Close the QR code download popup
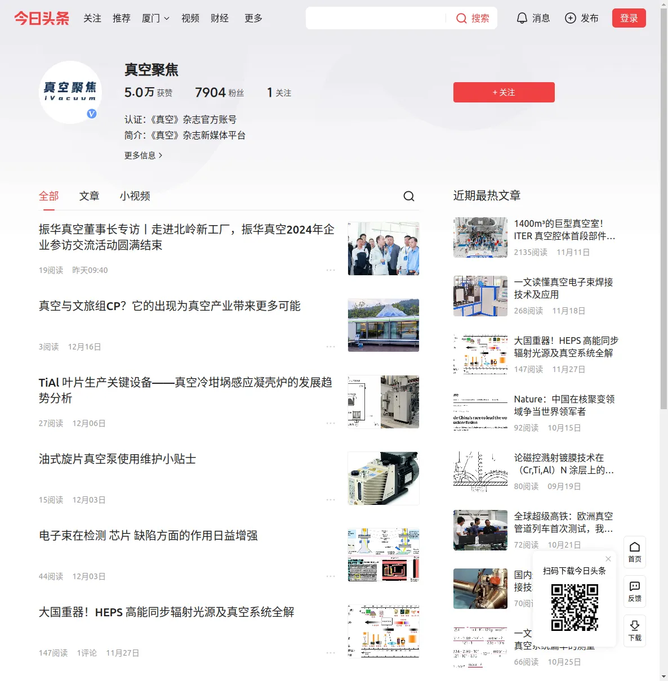This screenshot has width=668, height=681. [x=608, y=559]
